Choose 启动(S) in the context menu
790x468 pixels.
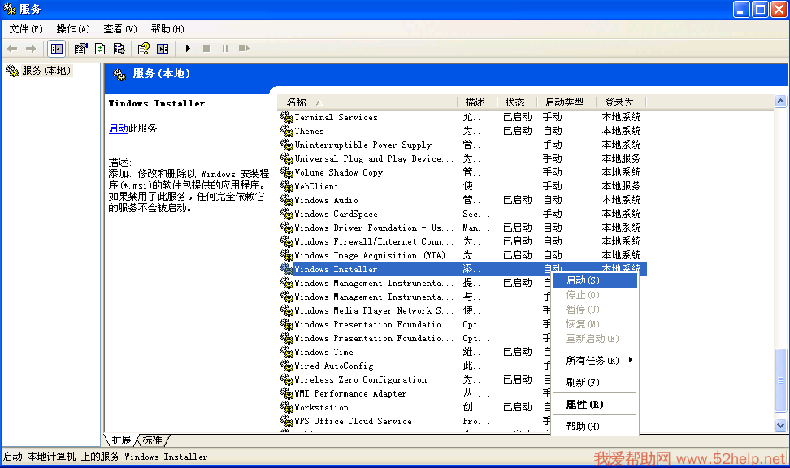(x=583, y=280)
